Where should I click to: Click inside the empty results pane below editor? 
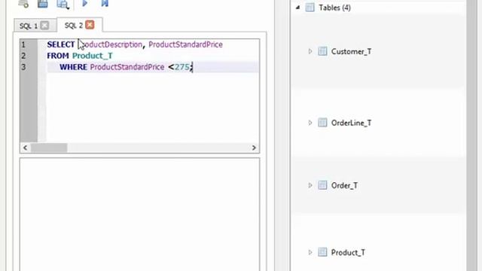pos(139,214)
